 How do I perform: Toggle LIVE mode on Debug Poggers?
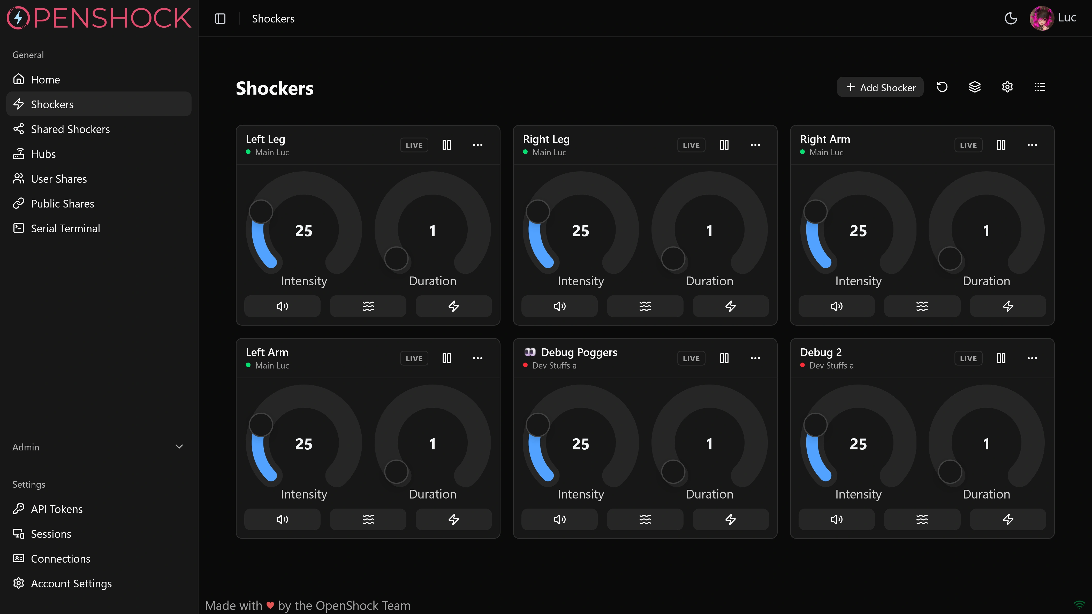[x=691, y=358]
